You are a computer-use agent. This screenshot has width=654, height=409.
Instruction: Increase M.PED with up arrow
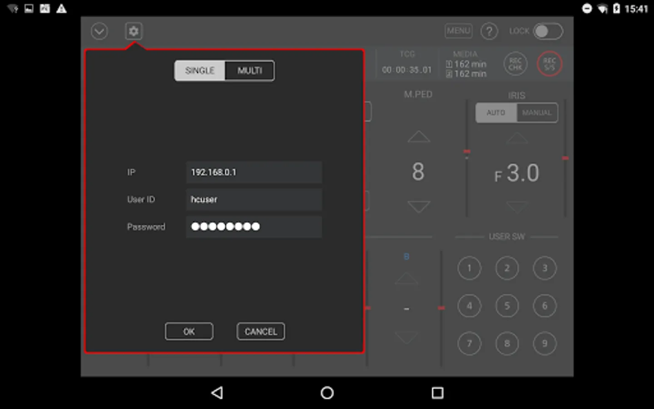(x=419, y=137)
